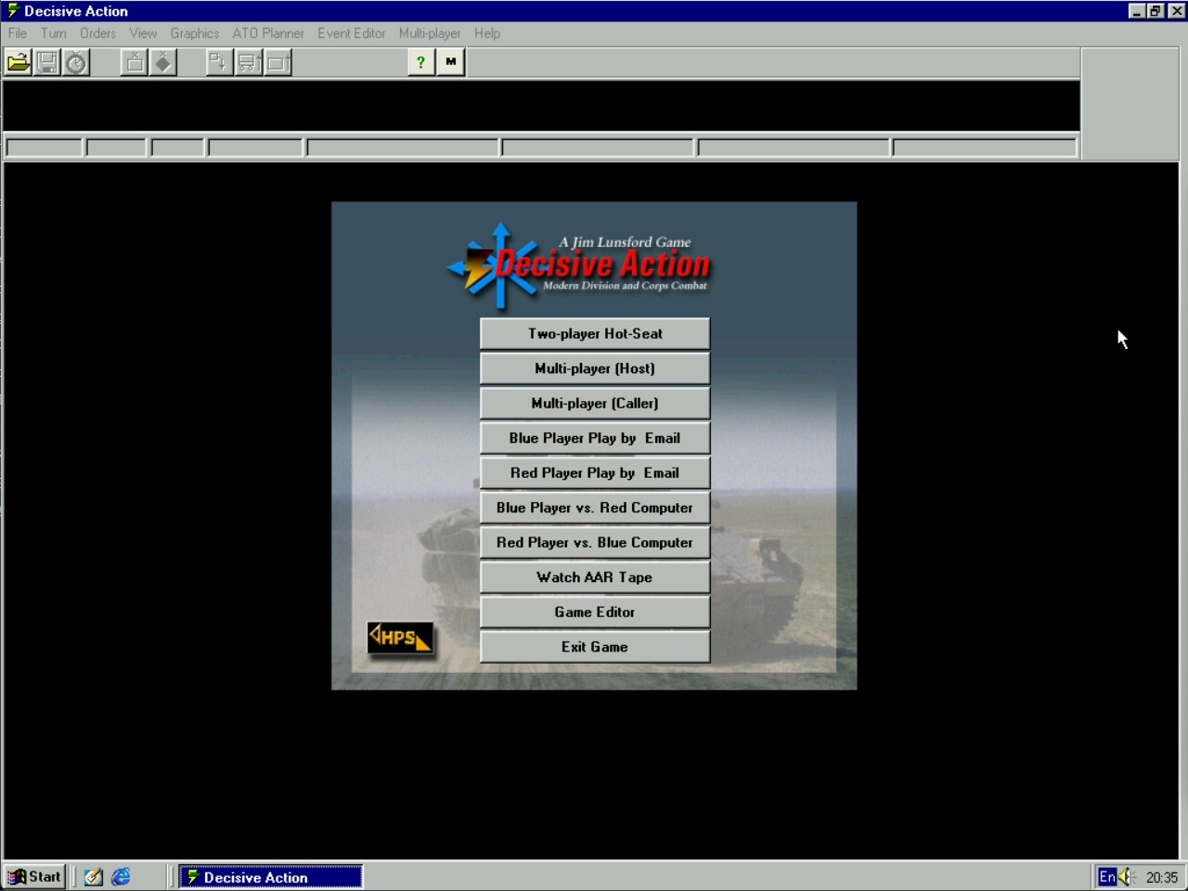
Task: Open the File menu
Action: [18, 33]
